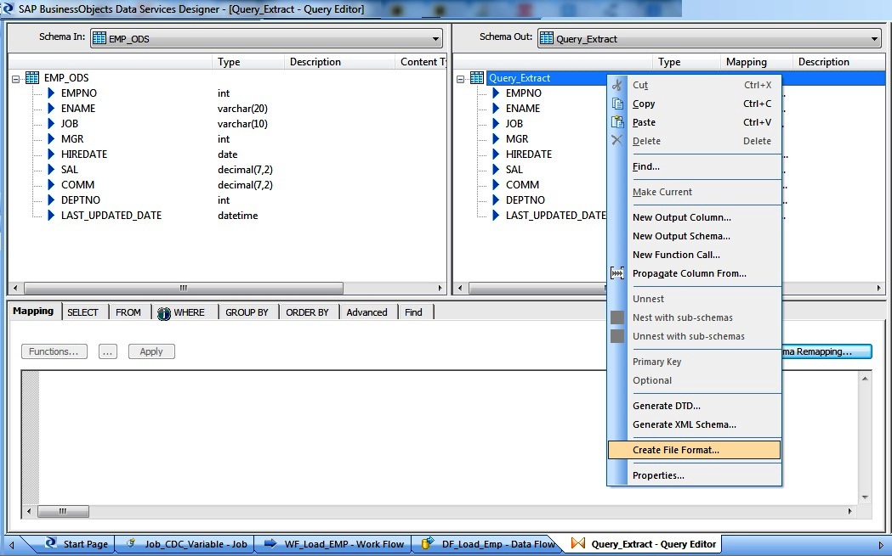Click the Propagate Column From icon
The height and width of the screenshot is (556, 892).
tap(617, 273)
